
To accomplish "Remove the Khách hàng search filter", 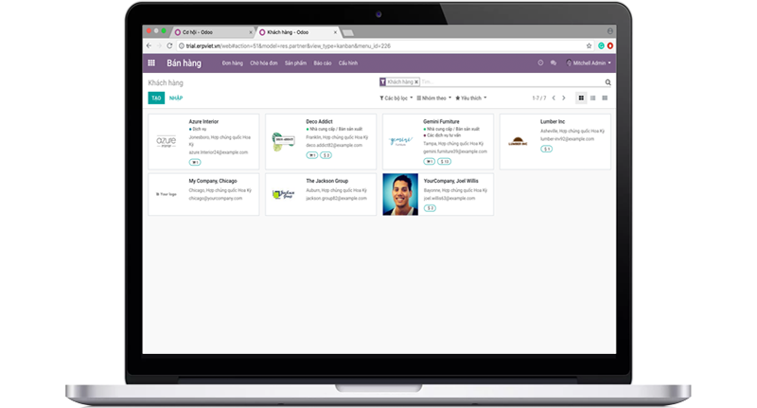I will point(415,82).
